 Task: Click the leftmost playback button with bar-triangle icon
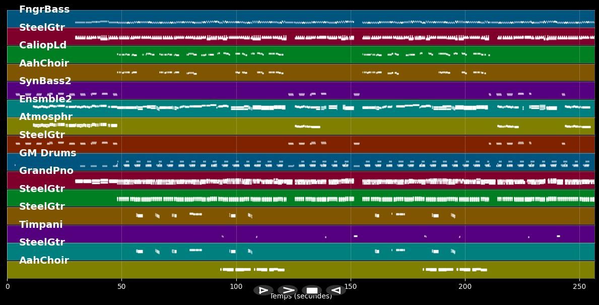(263, 290)
